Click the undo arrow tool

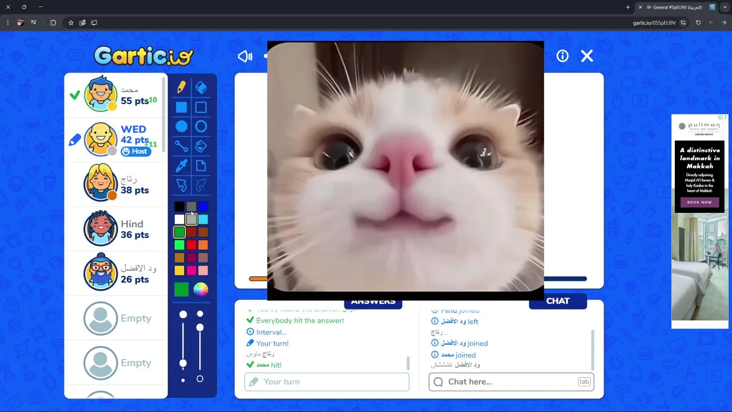point(181,185)
